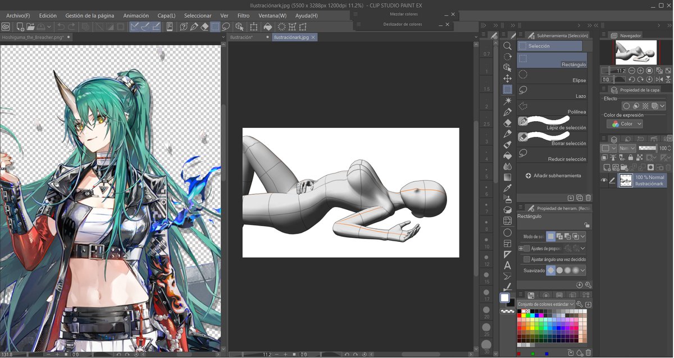
Task: Toggle Border effect circle in Efecto
Action: [626, 106]
